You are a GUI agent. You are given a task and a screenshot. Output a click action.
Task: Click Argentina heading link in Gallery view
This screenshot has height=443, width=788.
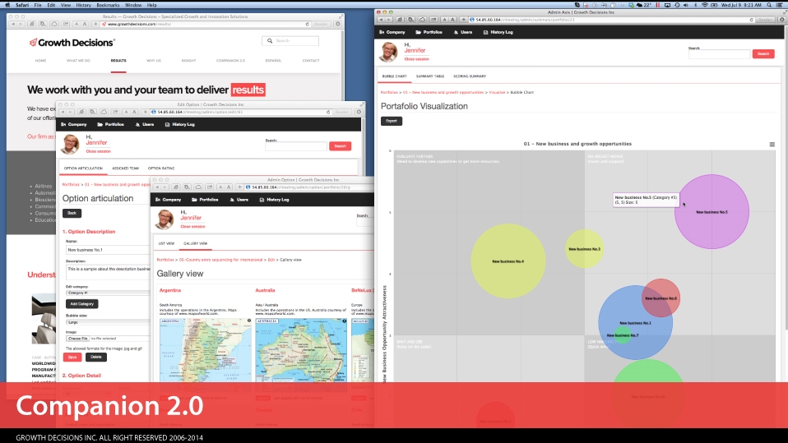pyautogui.click(x=170, y=290)
